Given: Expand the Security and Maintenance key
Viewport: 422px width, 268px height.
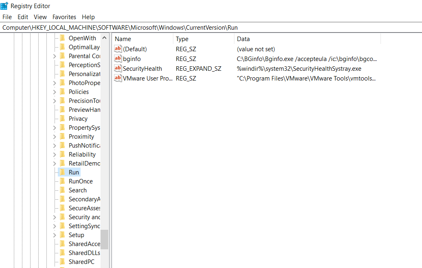Looking at the screenshot, I should [x=55, y=217].
